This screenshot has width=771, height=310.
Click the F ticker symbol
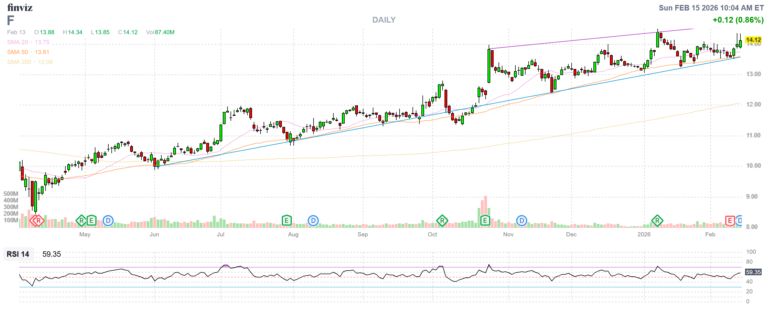10,20
